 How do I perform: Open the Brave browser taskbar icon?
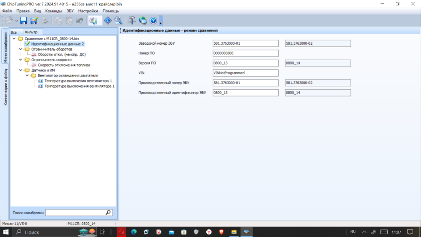point(221,232)
